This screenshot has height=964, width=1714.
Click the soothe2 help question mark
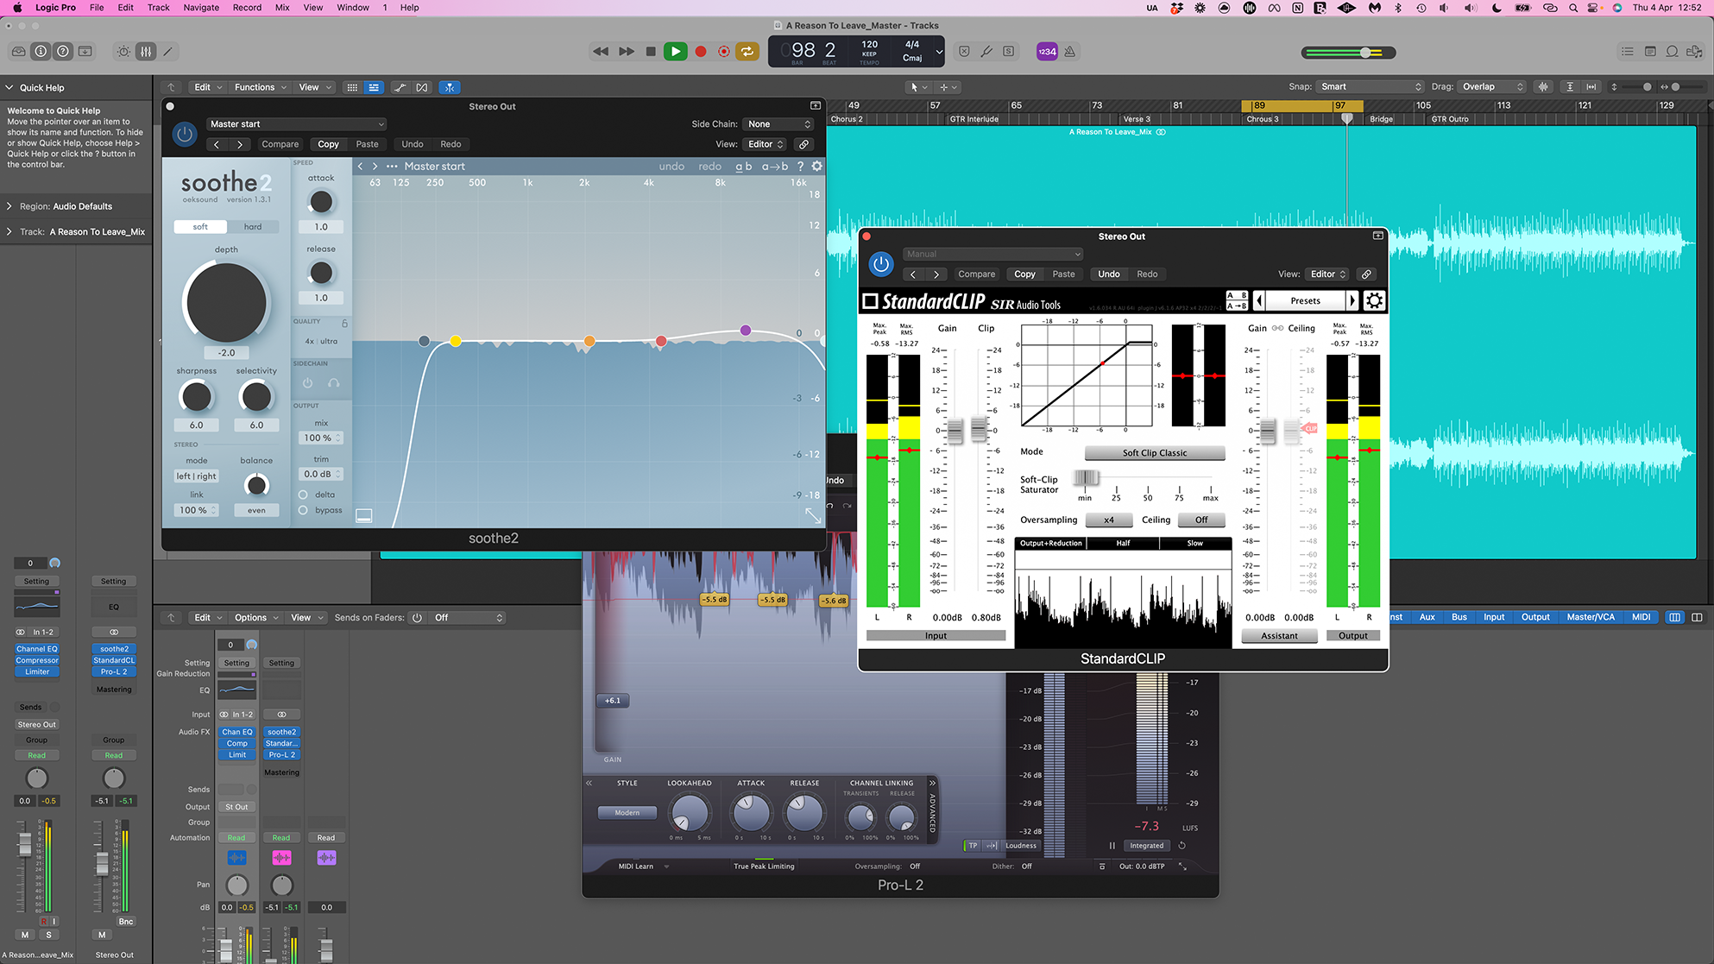coord(800,167)
